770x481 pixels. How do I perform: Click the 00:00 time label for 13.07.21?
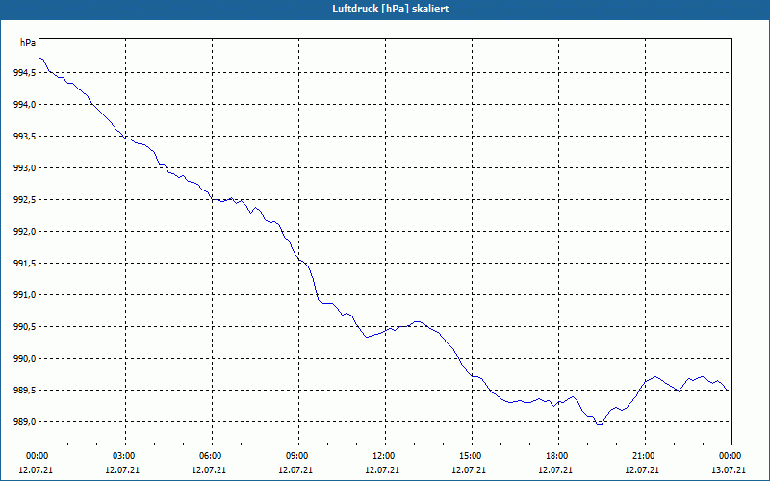(731, 456)
